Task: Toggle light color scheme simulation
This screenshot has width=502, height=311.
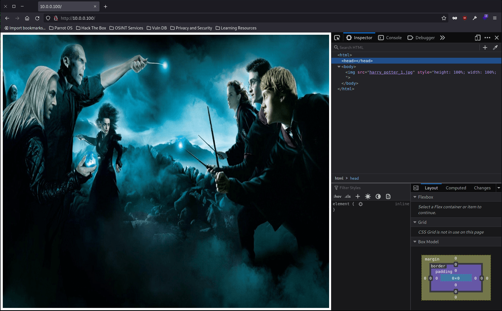Action: [x=368, y=196]
